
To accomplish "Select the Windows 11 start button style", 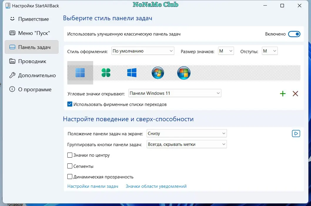I will pos(80,73).
